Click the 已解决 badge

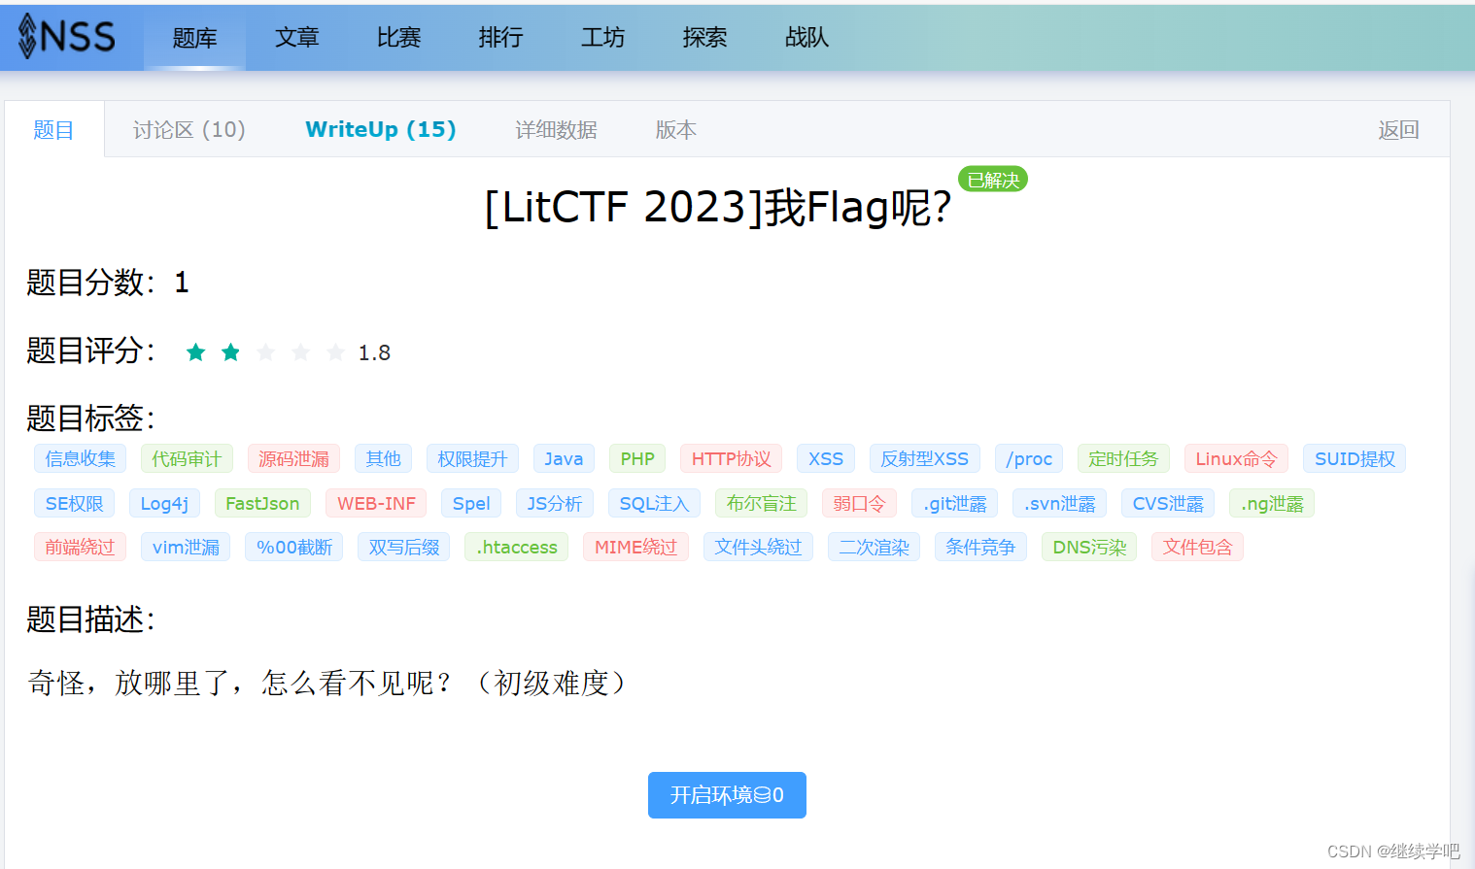pyautogui.click(x=992, y=179)
